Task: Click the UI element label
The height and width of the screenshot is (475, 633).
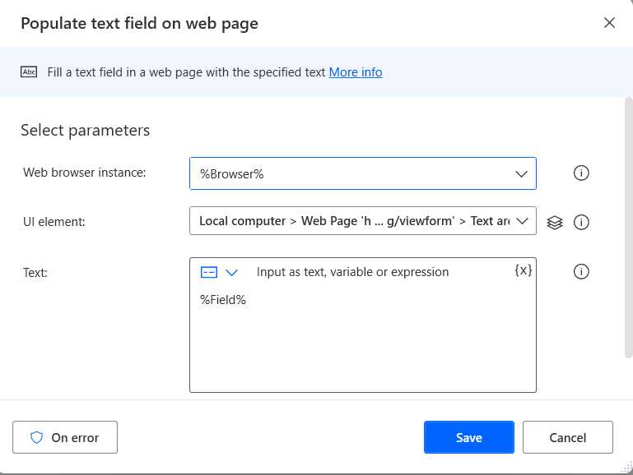Action: point(54,222)
